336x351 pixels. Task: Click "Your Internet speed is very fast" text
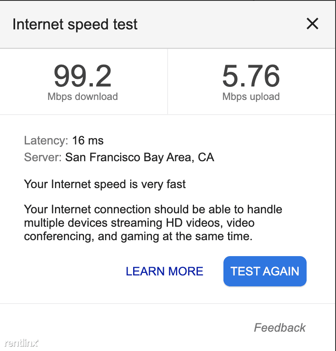(x=105, y=184)
